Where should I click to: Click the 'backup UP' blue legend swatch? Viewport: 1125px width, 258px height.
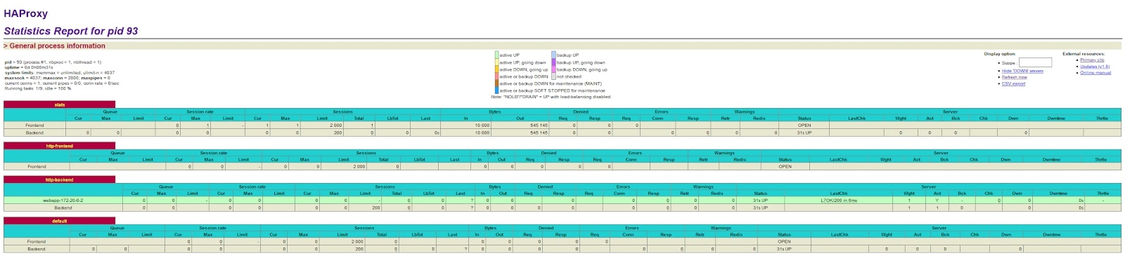(x=554, y=55)
